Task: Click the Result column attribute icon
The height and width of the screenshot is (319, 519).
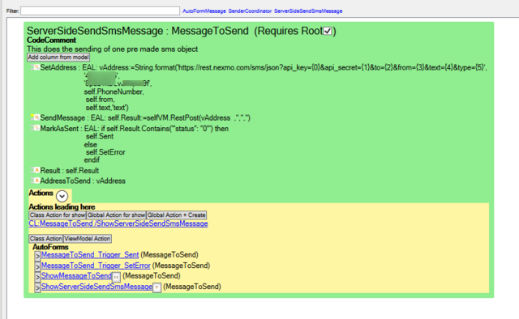Action: (x=36, y=170)
